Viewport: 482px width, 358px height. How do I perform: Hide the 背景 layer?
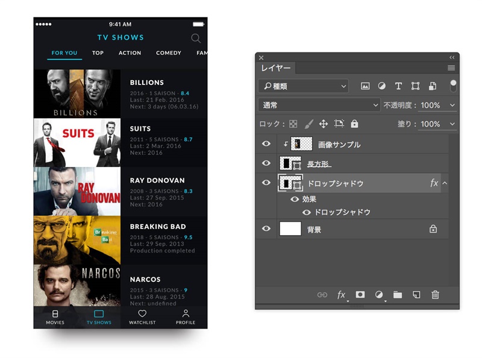click(266, 228)
